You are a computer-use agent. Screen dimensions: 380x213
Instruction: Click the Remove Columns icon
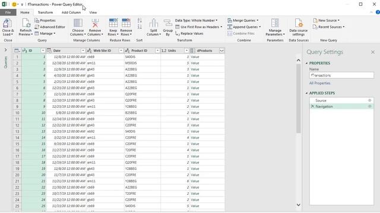[x=95, y=23]
